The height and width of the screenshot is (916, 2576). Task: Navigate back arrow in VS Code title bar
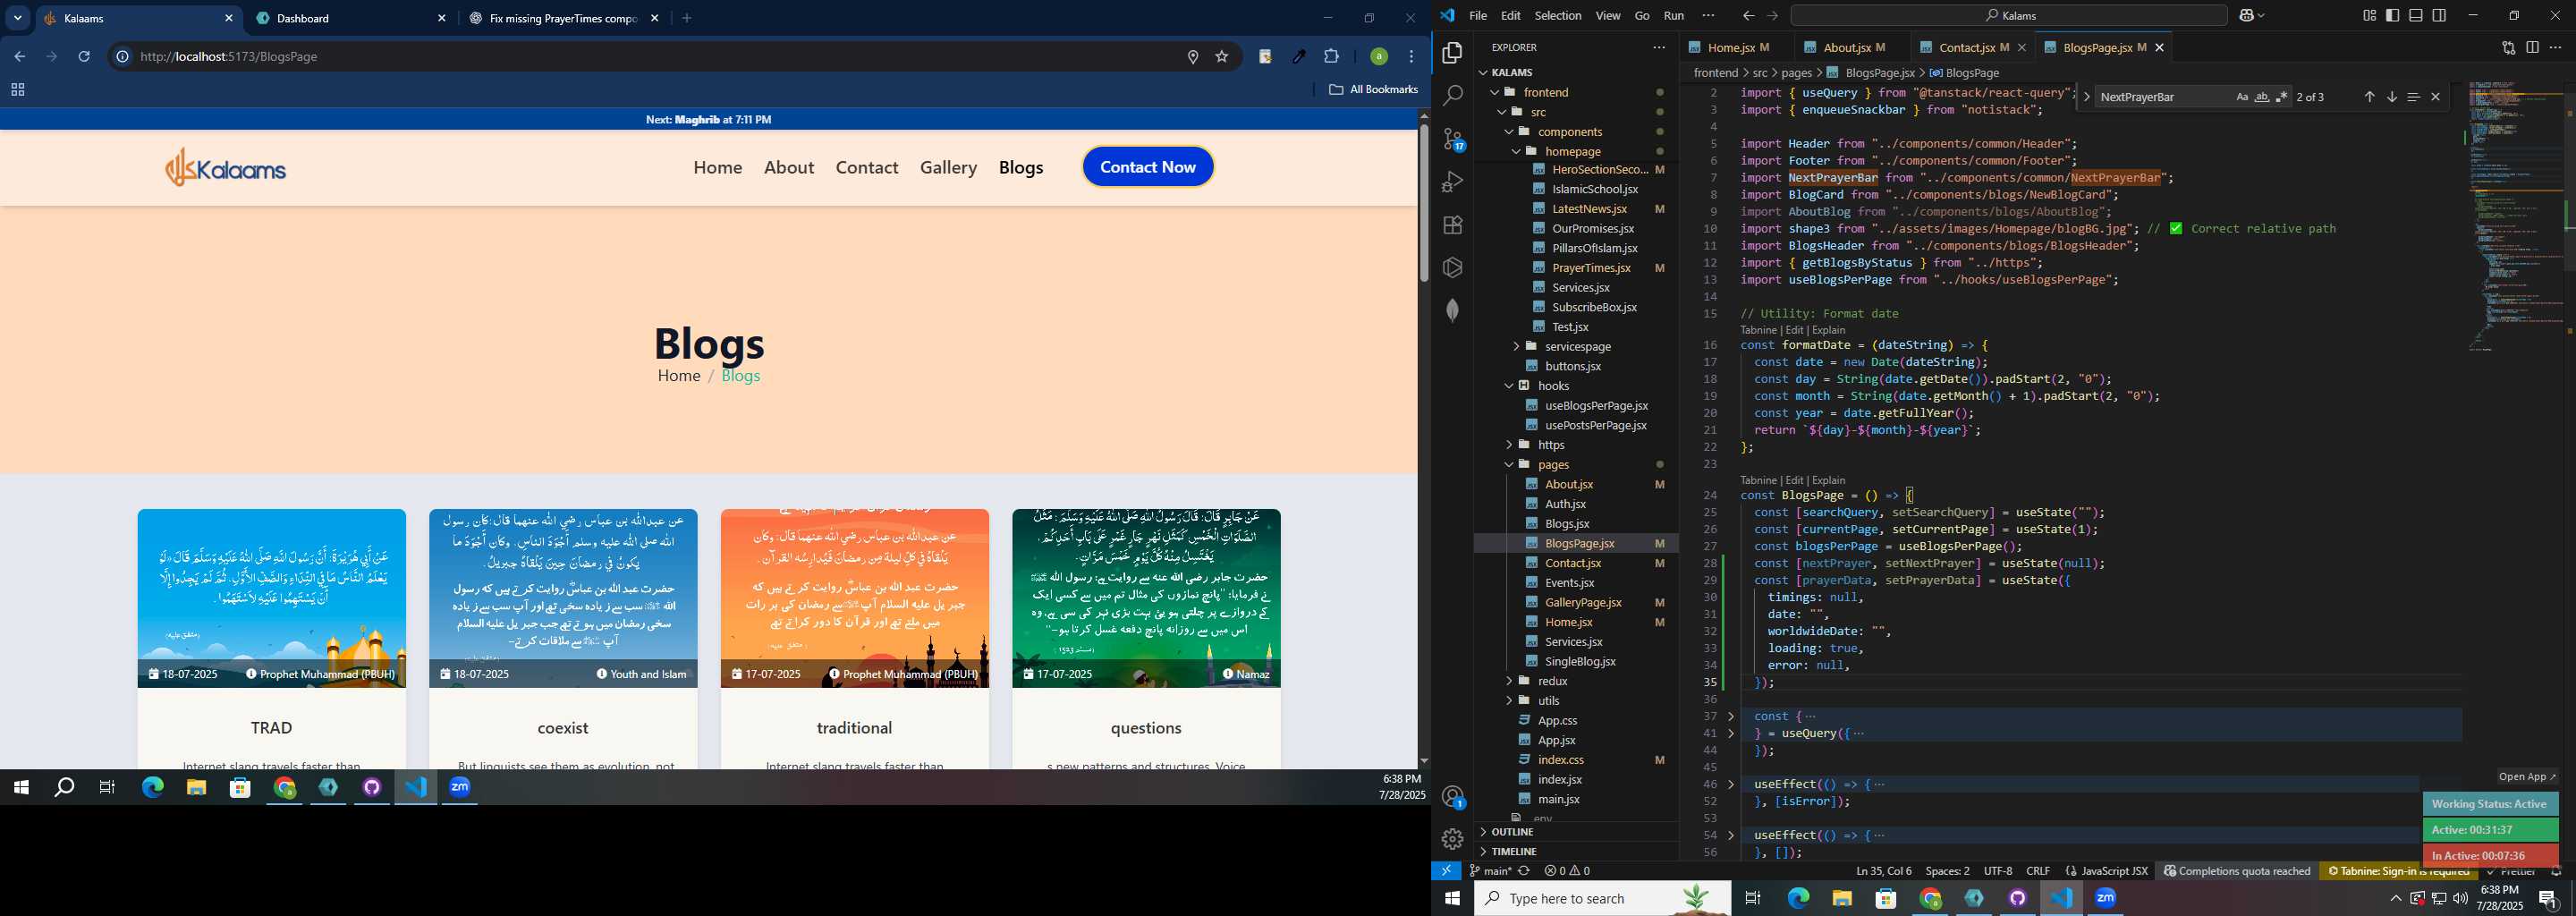1748,15
